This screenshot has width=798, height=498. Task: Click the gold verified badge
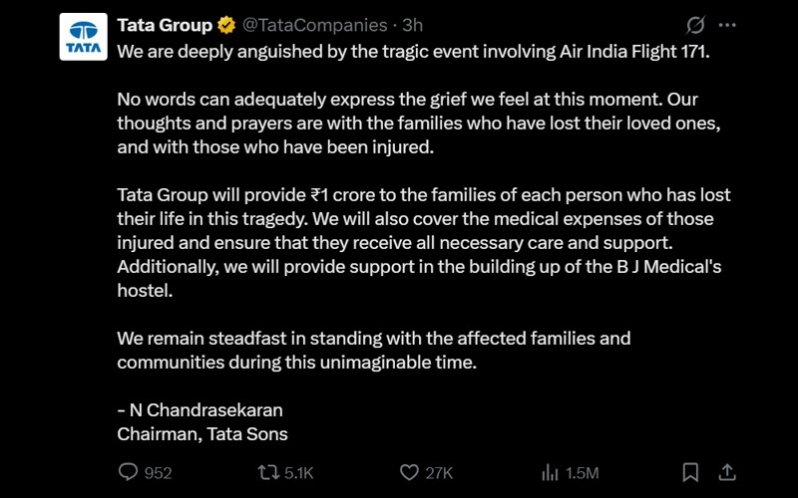point(227,25)
